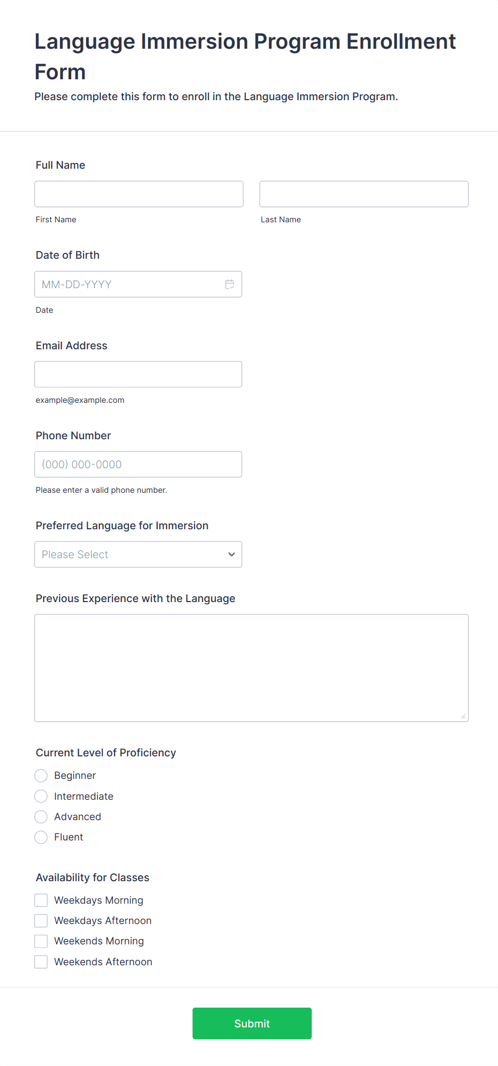Click the Weekends Afternoon label text

[x=103, y=962]
